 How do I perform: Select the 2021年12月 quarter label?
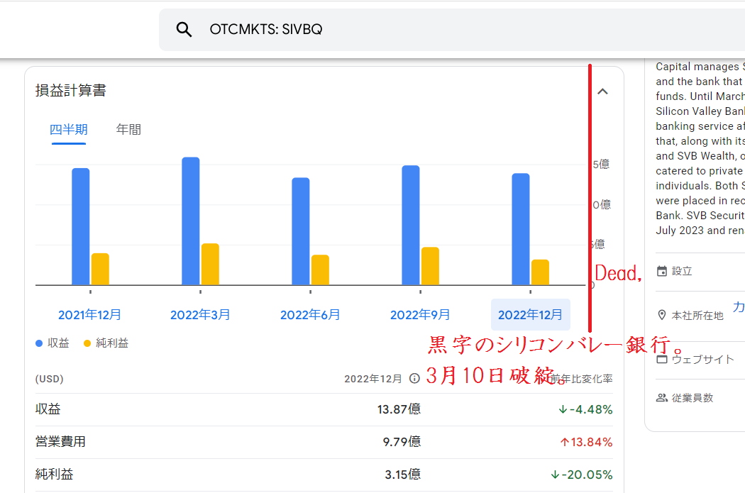tap(90, 314)
